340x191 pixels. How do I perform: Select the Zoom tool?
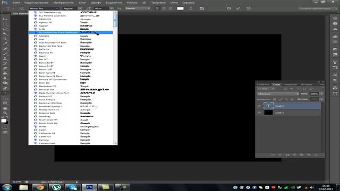pos(5,113)
